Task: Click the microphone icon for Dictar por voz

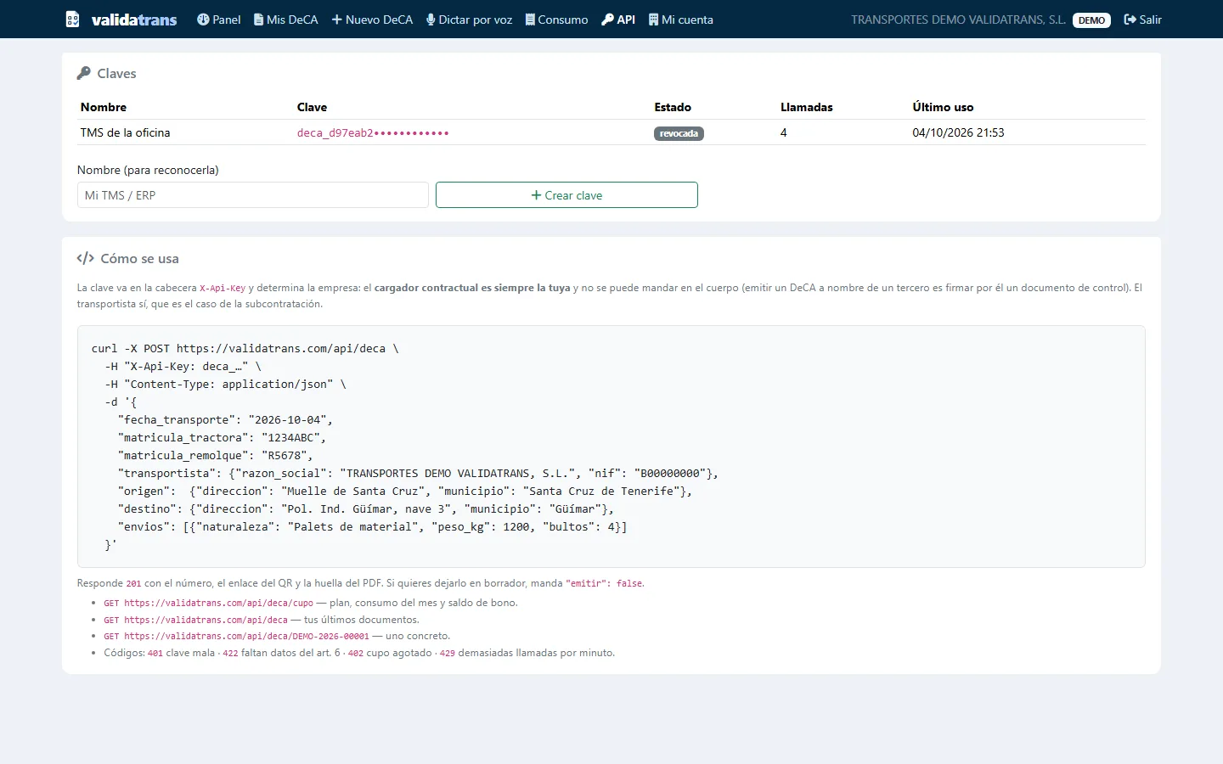Action: click(431, 20)
